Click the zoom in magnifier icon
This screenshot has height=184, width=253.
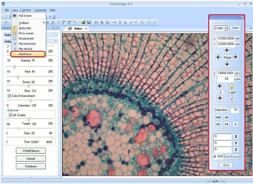[x=102, y=22]
